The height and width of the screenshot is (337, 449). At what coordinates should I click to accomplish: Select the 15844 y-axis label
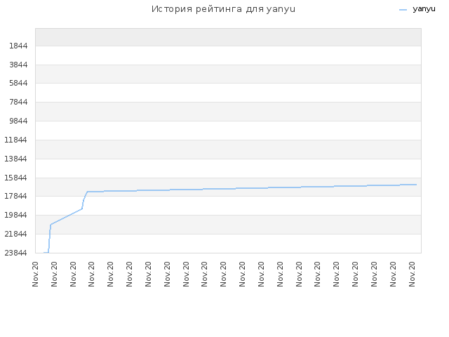click(15, 178)
